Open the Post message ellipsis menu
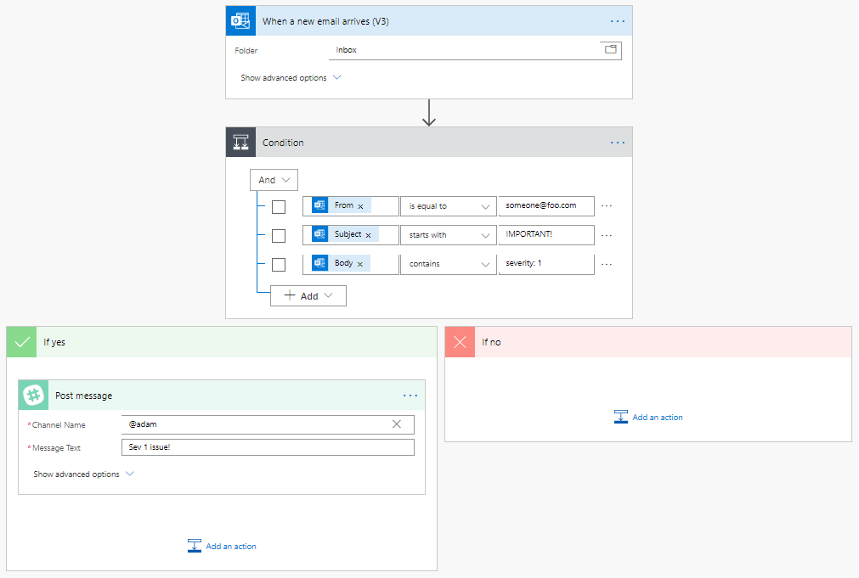859x578 pixels. tap(410, 396)
